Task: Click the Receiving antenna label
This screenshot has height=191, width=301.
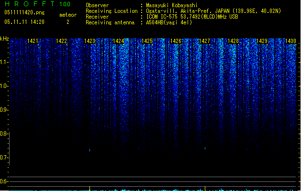Action: click(110, 22)
